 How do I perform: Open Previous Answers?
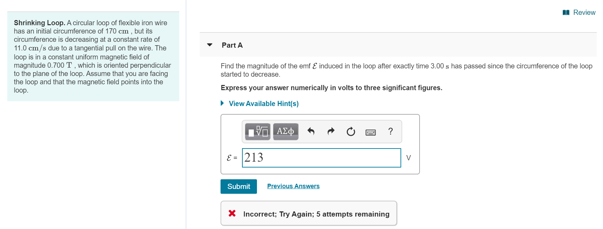(x=293, y=186)
